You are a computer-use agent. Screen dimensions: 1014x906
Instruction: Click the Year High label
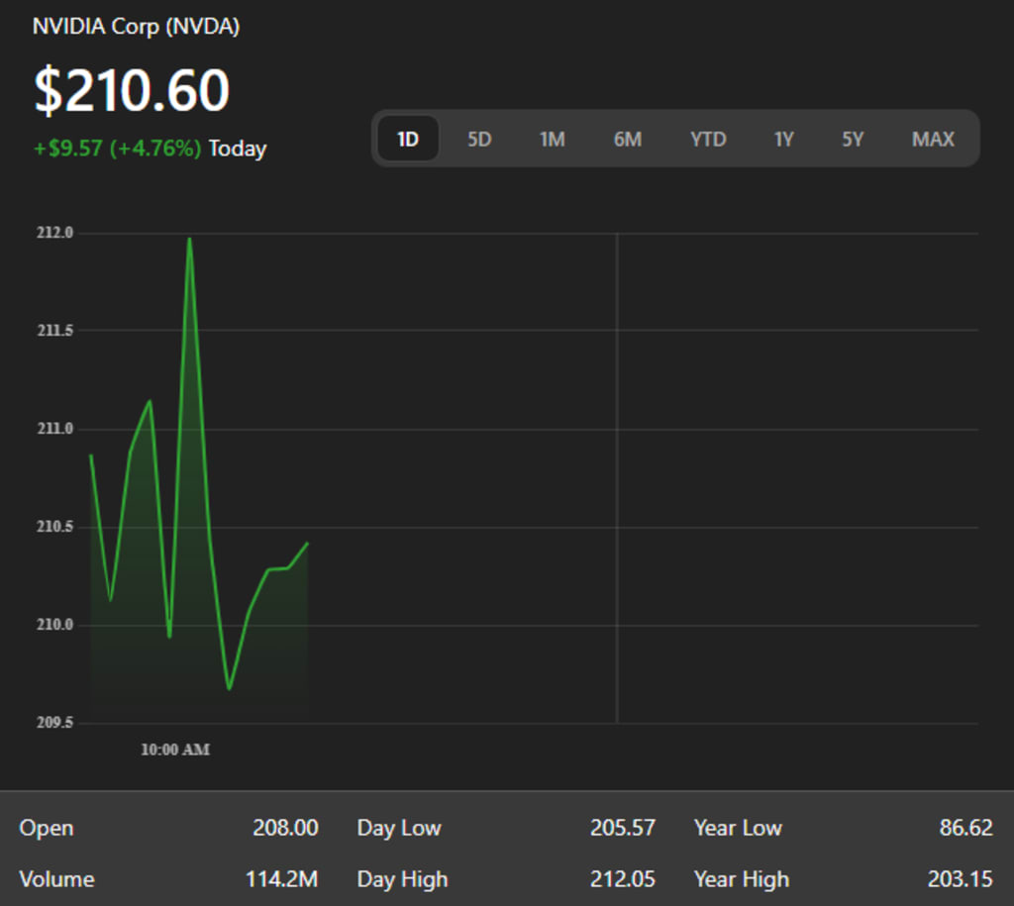pyautogui.click(x=742, y=880)
